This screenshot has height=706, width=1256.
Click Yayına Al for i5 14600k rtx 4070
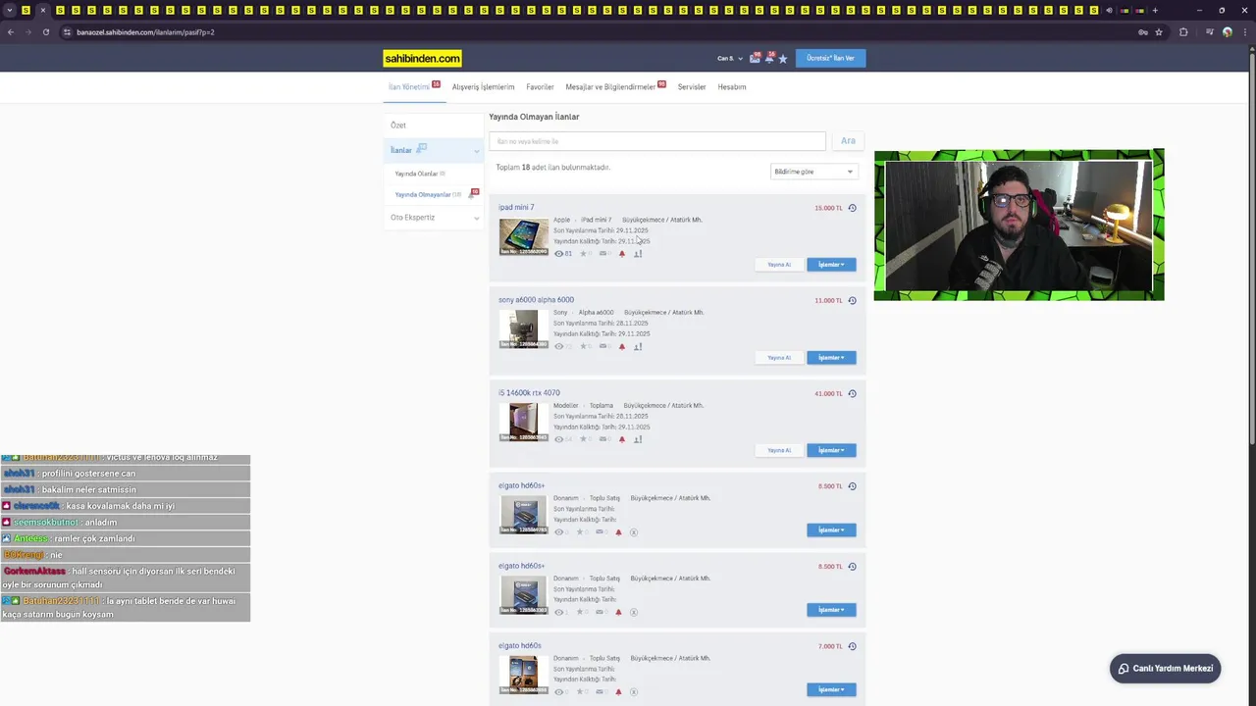point(779,450)
